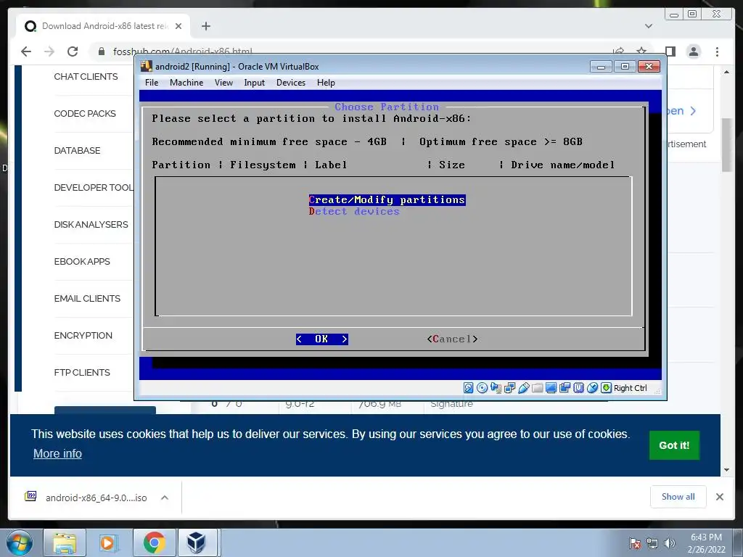Open EBOOK APPS category

(82, 261)
